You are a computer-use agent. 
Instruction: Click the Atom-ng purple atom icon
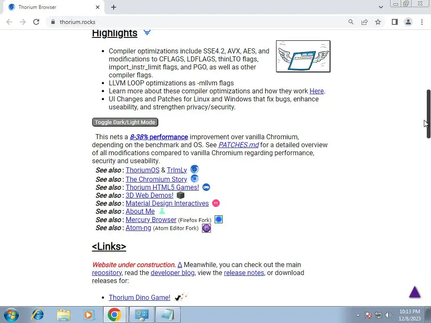(x=206, y=228)
